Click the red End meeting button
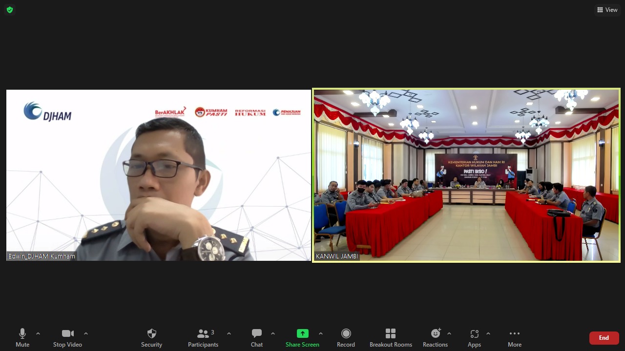Screen dimensions: 625x351 604,338
